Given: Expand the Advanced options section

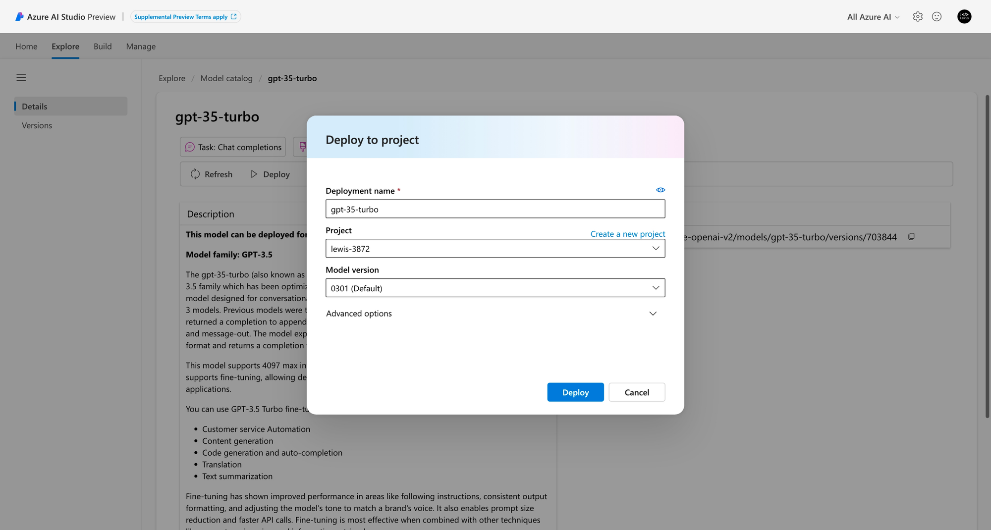Looking at the screenshot, I should pos(491,314).
